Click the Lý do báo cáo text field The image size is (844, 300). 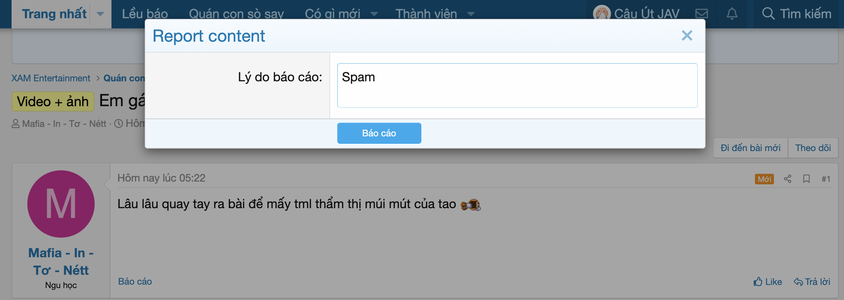(517, 86)
